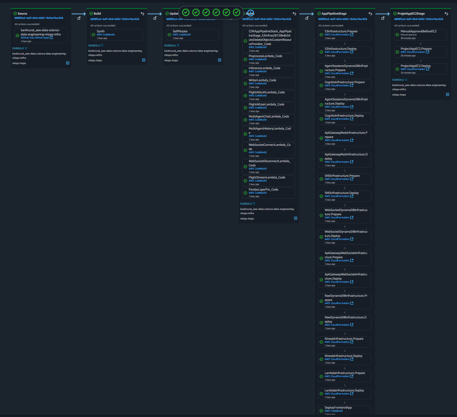The height and width of the screenshot is (417, 457).
Task: Open AWS CodeBuild link under FlightStreamLambda_Code
Action: pos(257,181)
